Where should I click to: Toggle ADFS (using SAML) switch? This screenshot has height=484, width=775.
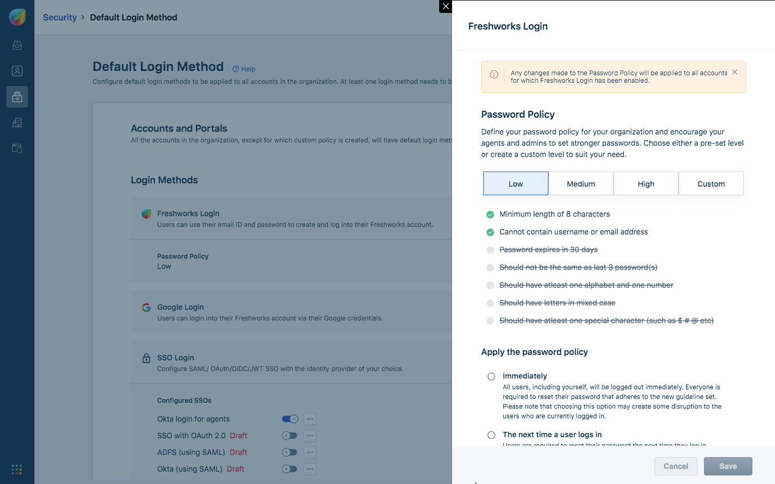290,452
